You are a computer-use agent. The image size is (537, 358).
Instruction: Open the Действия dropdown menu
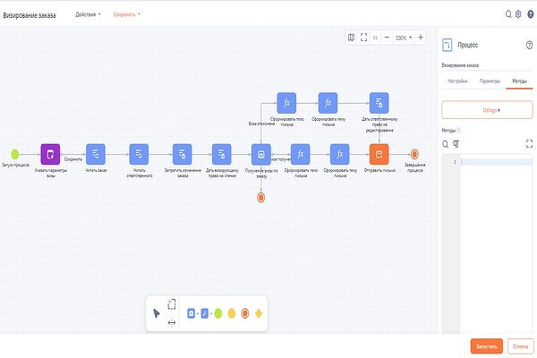click(x=88, y=14)
